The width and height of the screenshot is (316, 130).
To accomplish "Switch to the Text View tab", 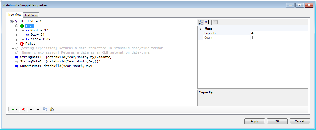I will 31,15.
